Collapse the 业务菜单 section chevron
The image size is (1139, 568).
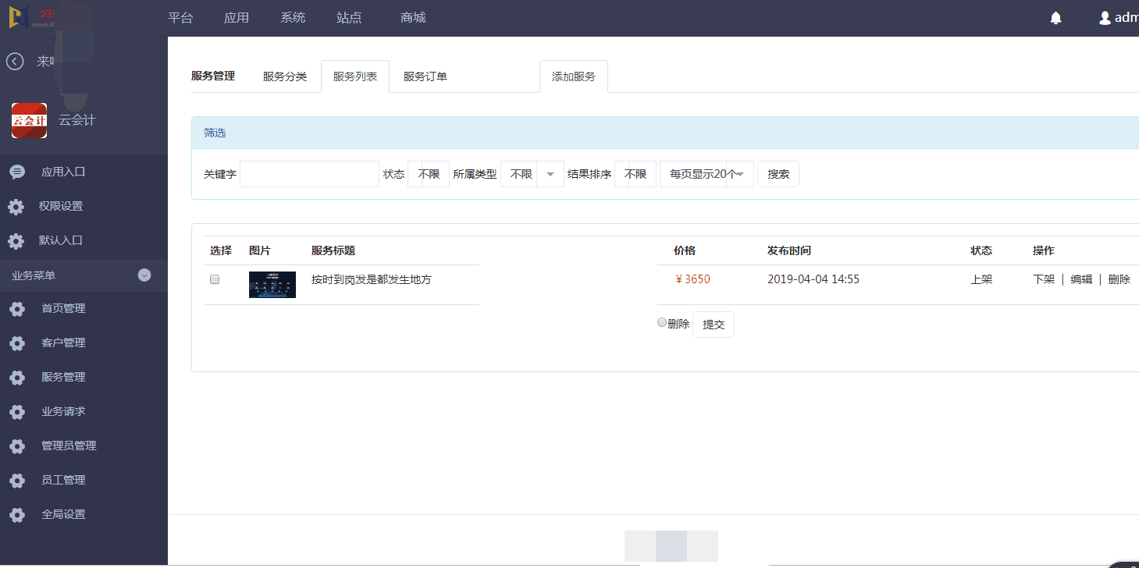coord(144,275)
